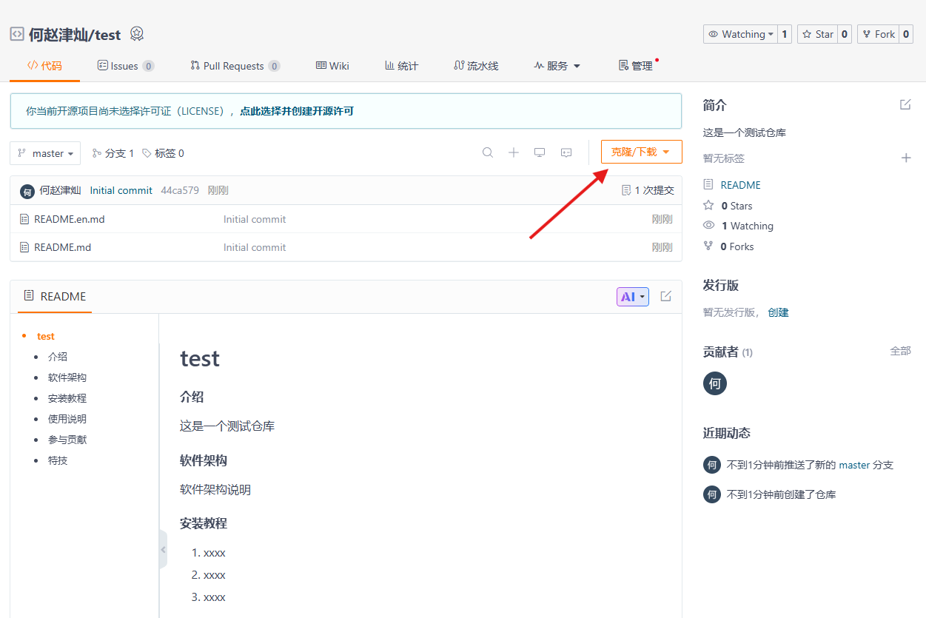This screenshot has height=618, width=926.
Task: Select the README tab header
Action: (55, 296)
